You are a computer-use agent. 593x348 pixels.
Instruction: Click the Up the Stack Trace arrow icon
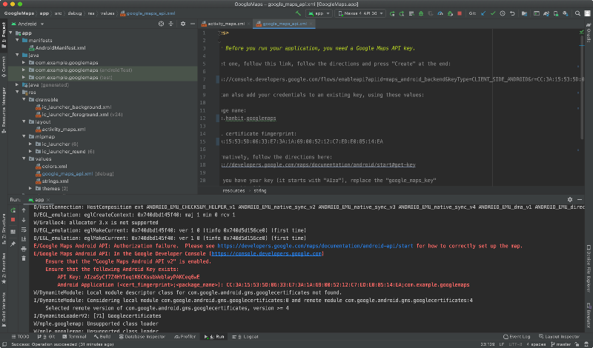click(24, 210)
